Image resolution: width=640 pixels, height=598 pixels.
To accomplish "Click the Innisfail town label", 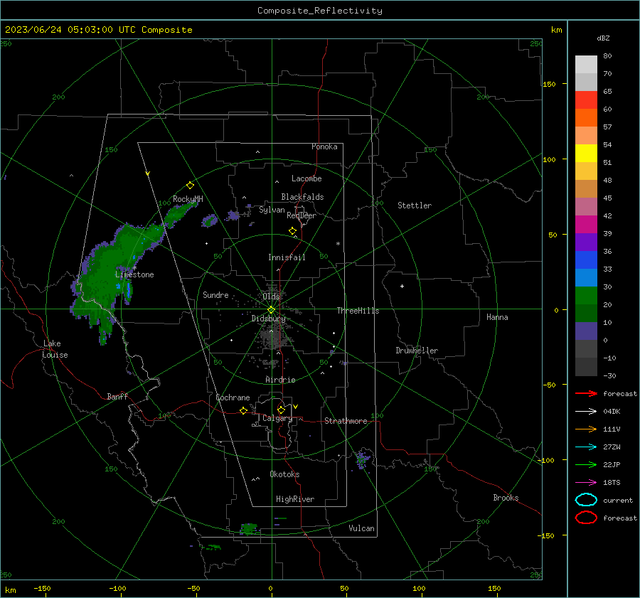I will coord(287,257).
